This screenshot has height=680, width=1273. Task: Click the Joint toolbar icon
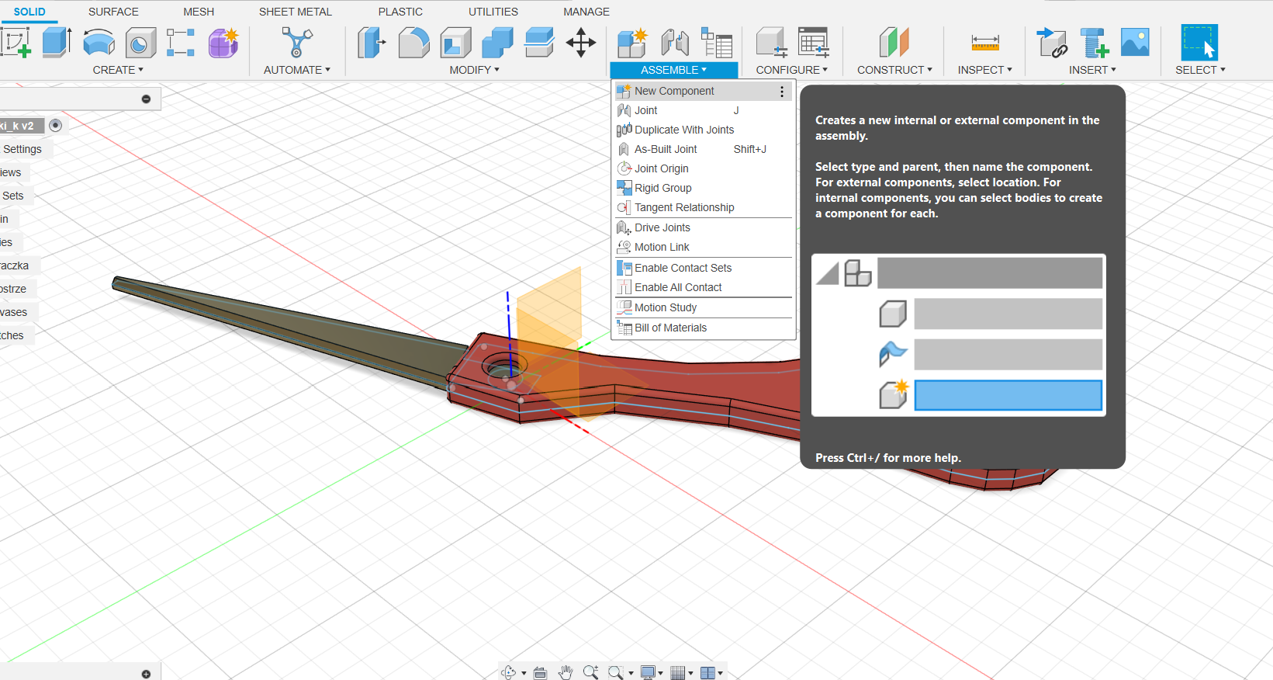[x=675, y=43]
